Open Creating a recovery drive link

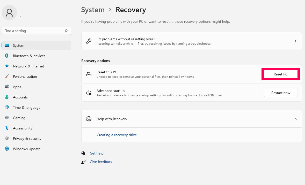click(x=117, y=135)
